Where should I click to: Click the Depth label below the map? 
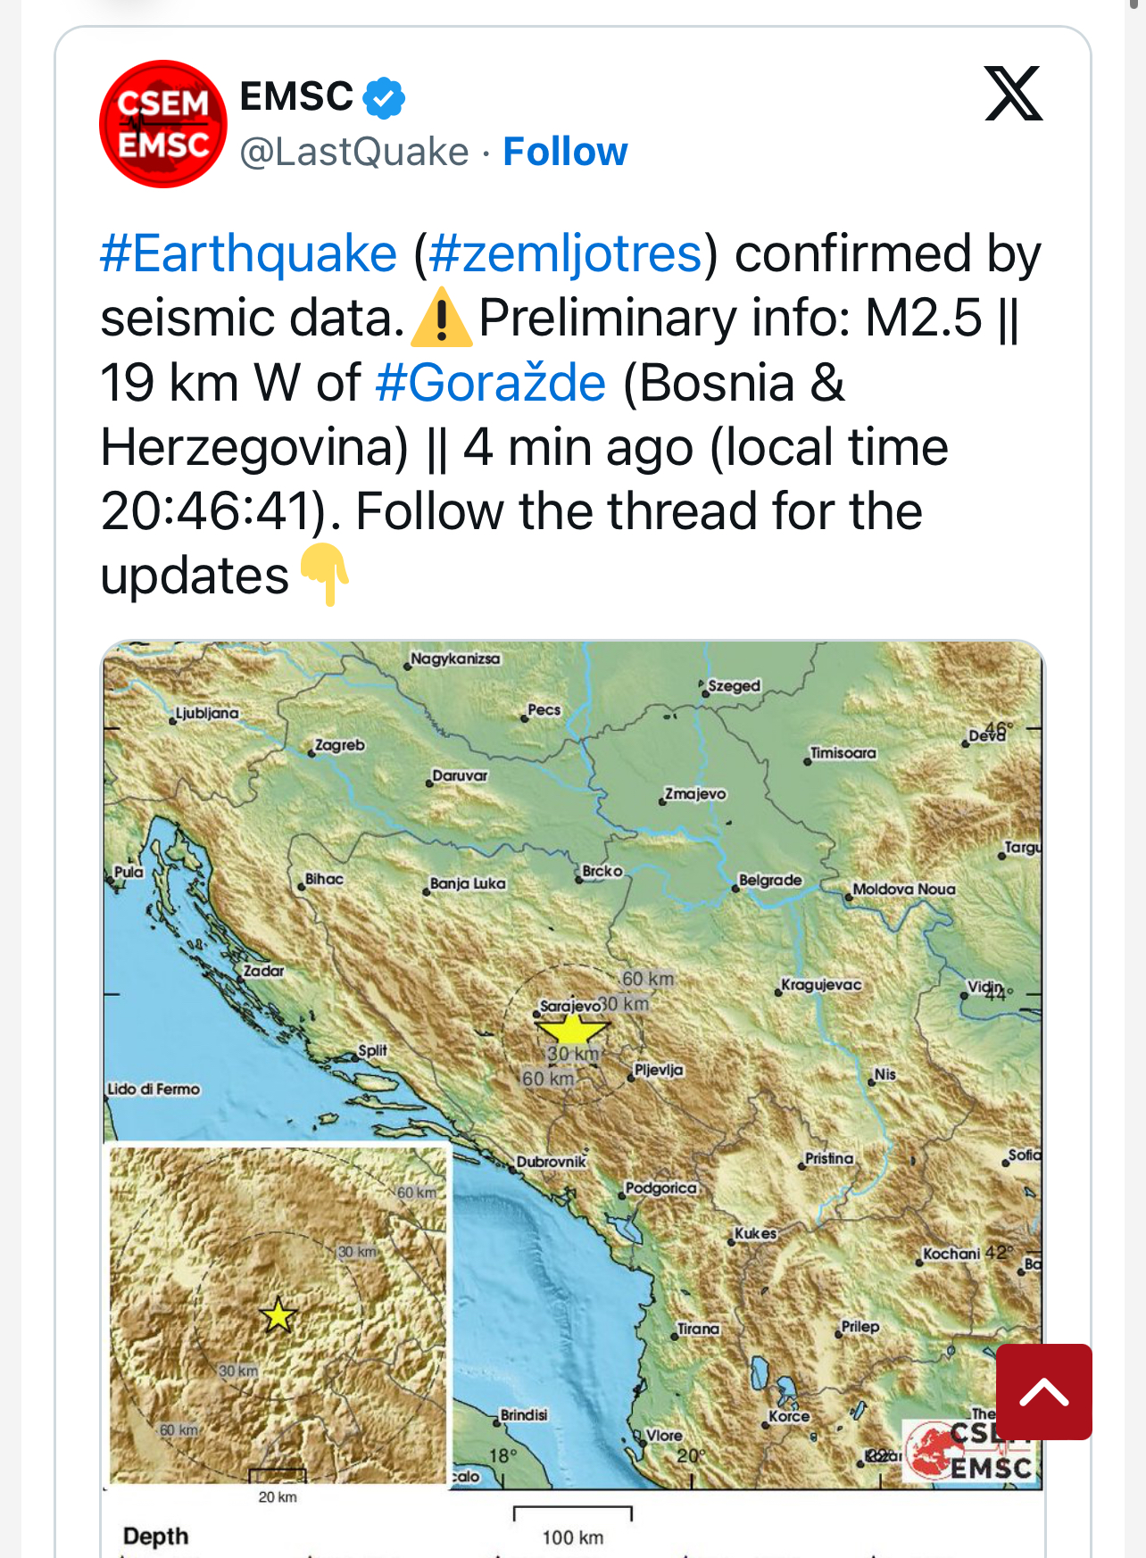pyautogui.click(x=156, y=1536)
